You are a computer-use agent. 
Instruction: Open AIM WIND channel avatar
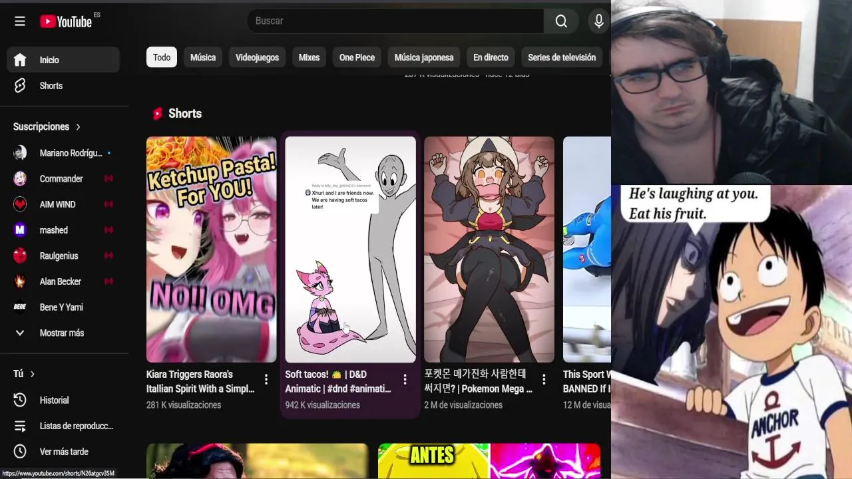(20, 204)
